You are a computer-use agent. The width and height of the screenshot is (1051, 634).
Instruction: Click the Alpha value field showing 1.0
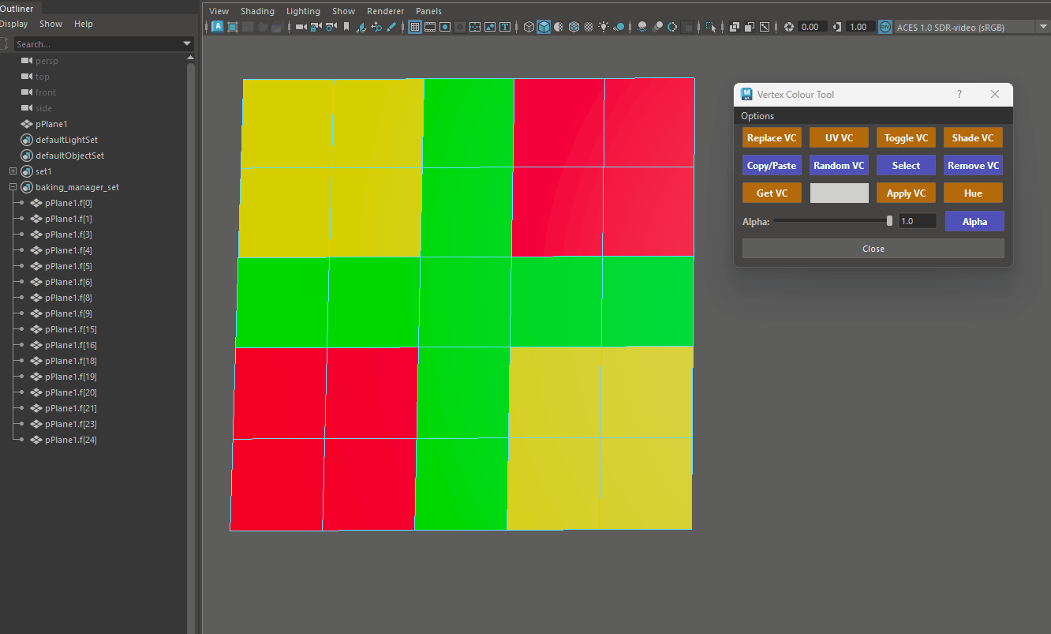click(918, 221)
